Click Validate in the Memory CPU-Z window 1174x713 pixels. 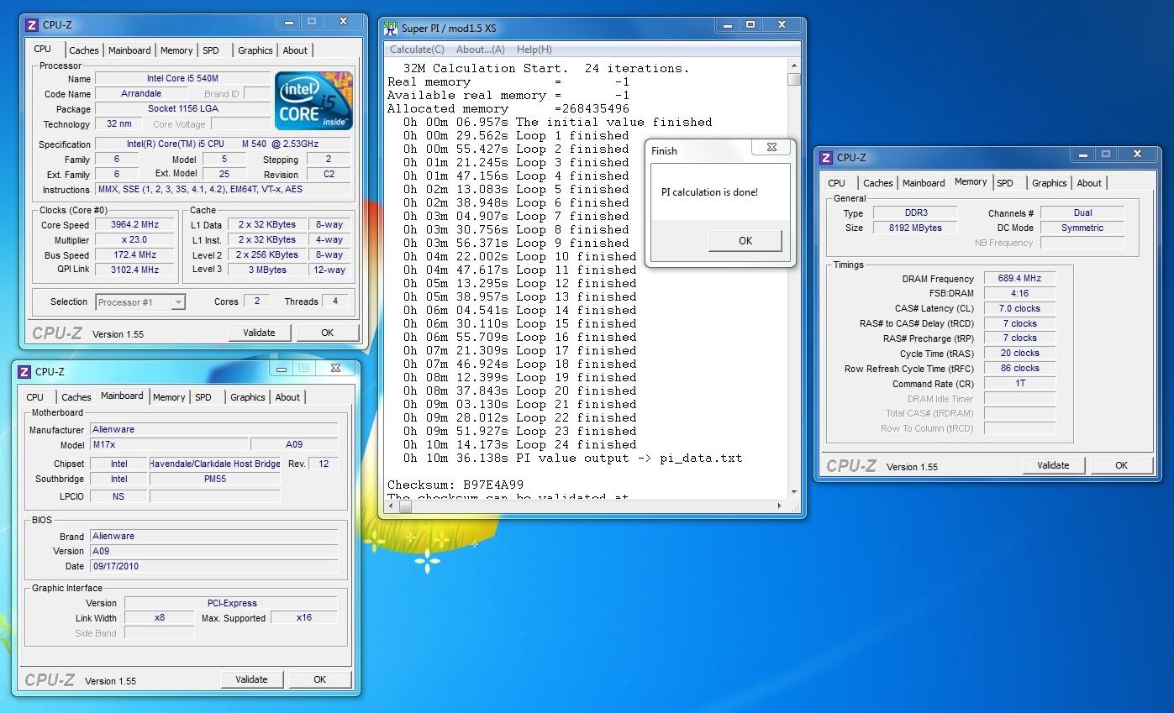[1054, 465]
